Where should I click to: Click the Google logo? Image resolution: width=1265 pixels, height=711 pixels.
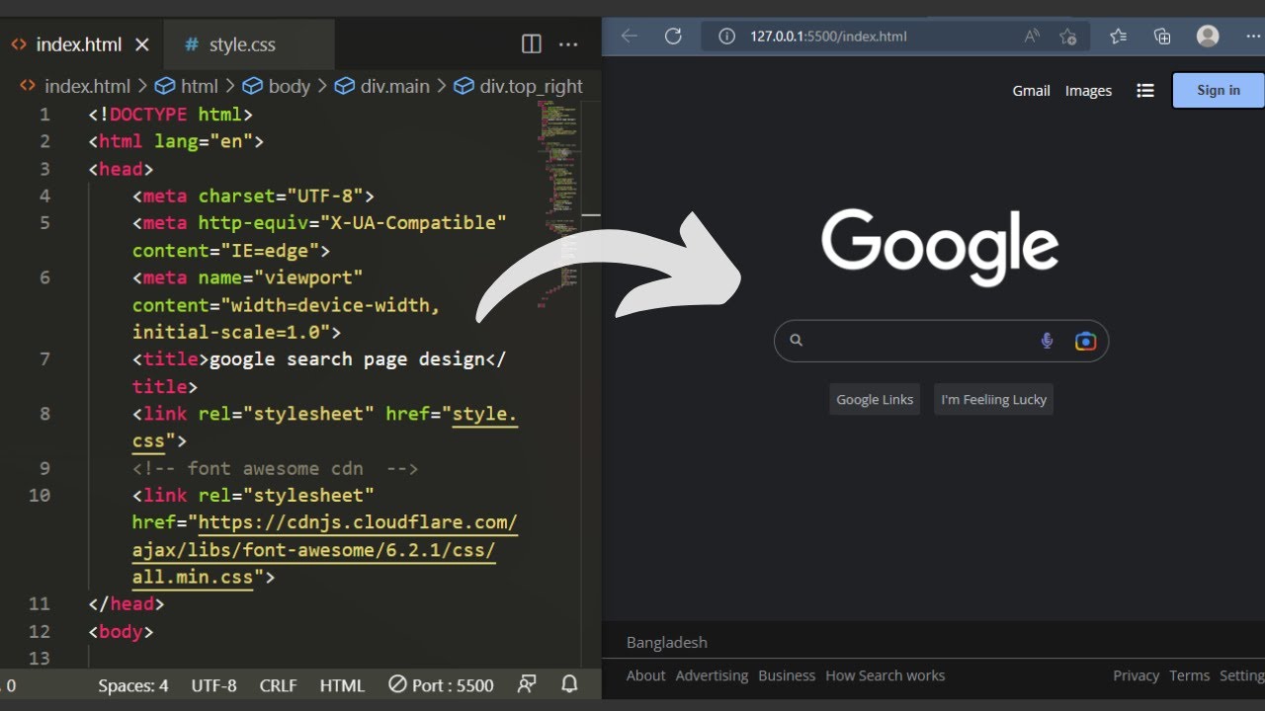click(x=940, y=247)
